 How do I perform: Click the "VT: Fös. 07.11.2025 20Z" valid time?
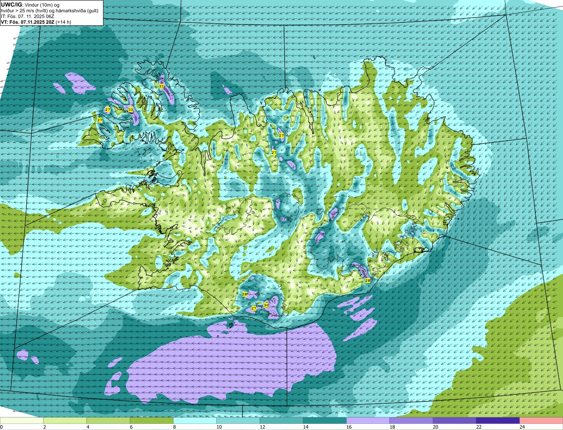[x=28, y=22]
